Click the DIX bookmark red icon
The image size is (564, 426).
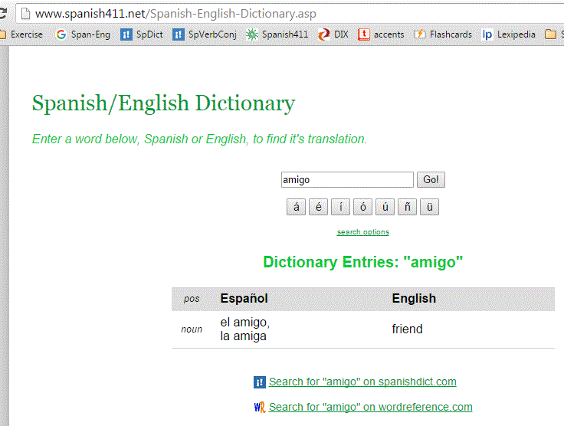pyautogui.click(x=323, y=34)
